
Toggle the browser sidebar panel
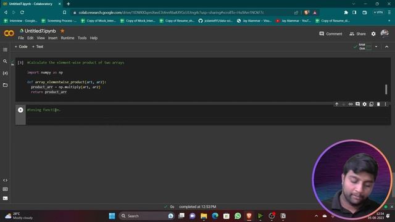[x=354, y=12]
